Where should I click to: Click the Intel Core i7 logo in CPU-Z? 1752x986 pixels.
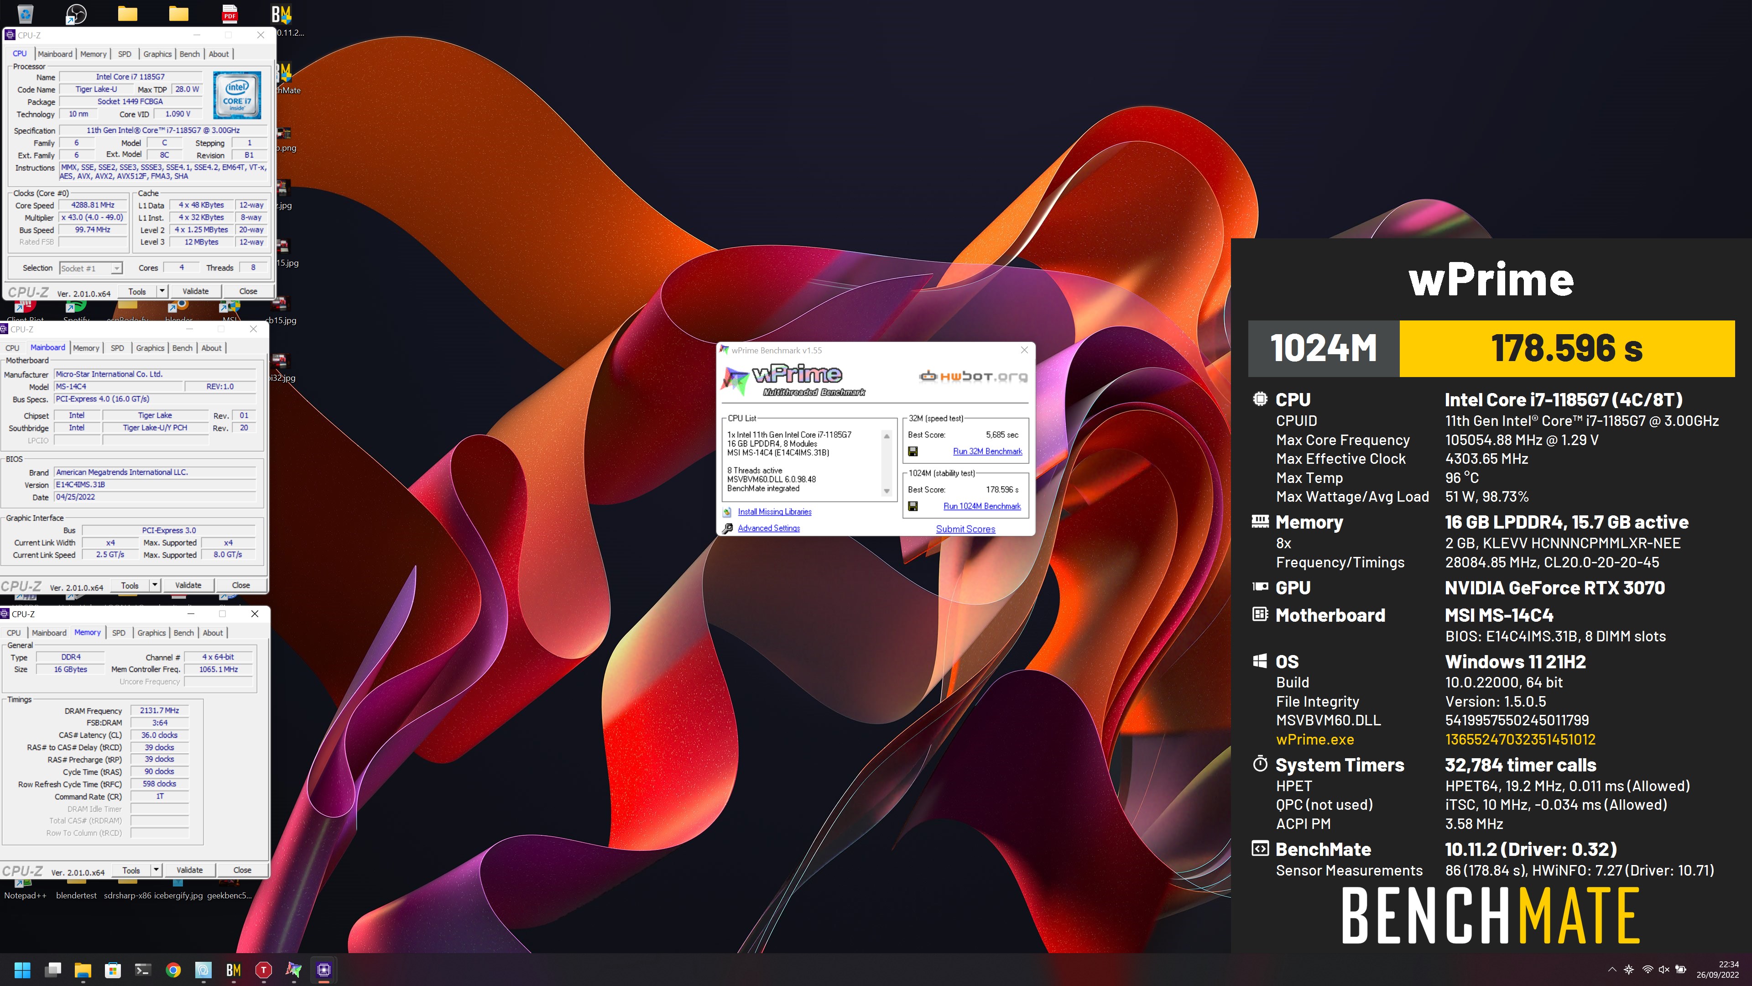point(237,95)
